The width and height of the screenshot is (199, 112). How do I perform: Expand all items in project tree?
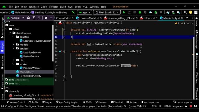click(x=34, y=18)
